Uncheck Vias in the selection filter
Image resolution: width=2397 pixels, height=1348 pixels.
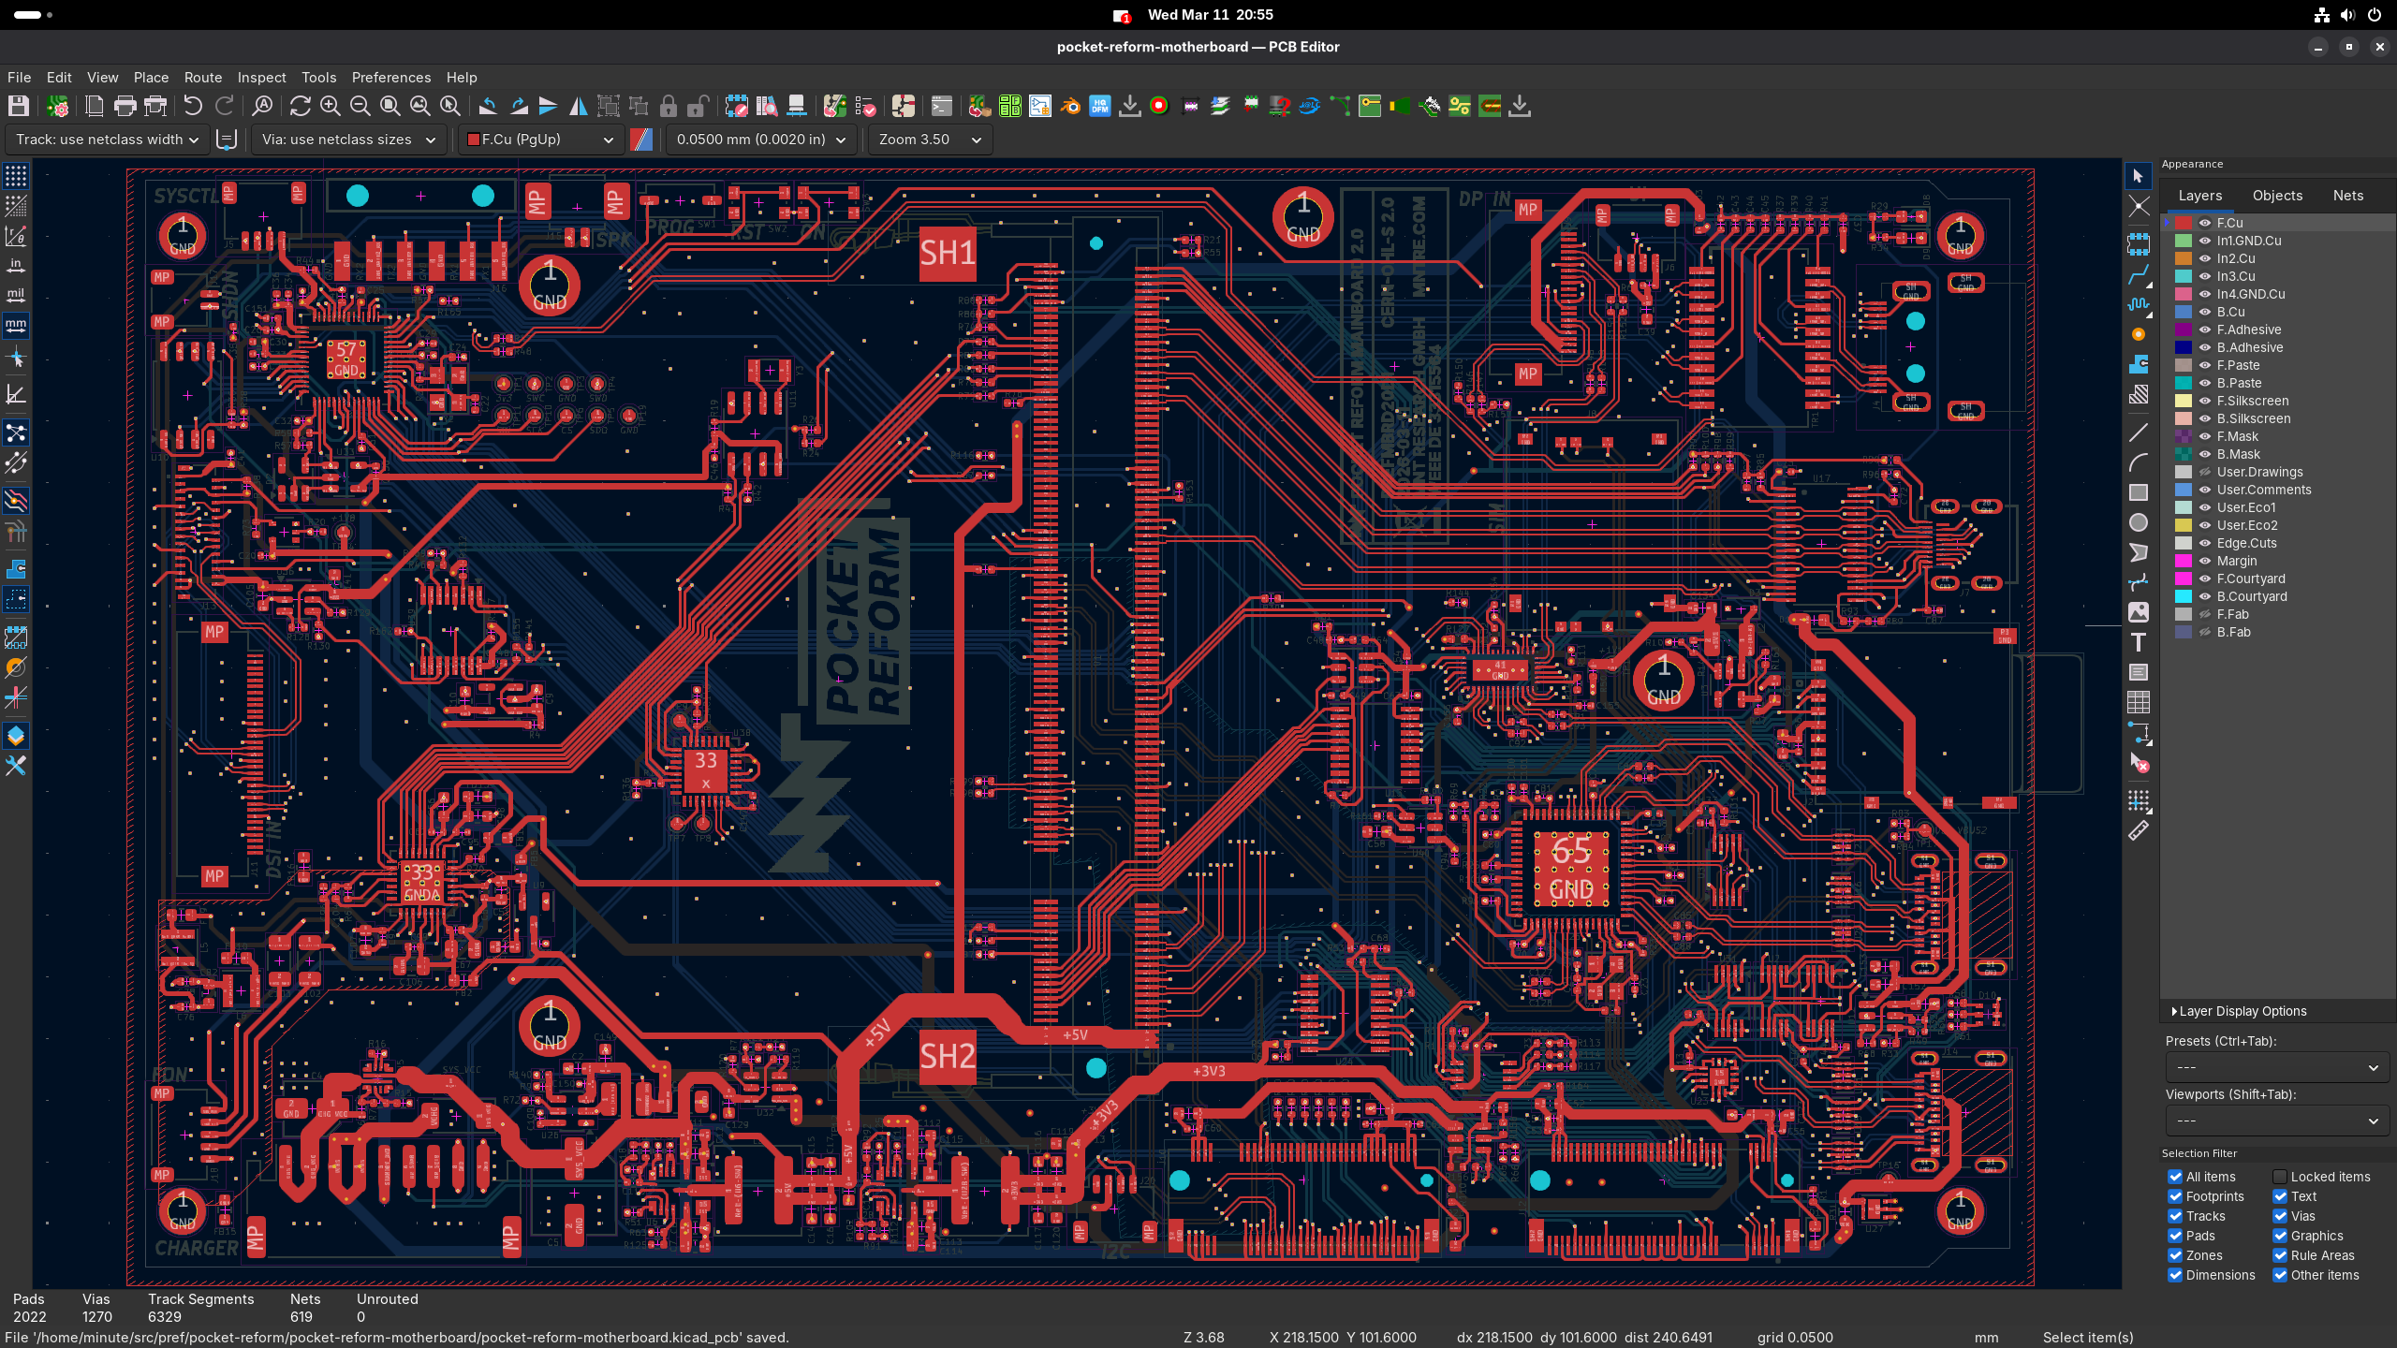pyautogui.click(x=2280, y=1216)
